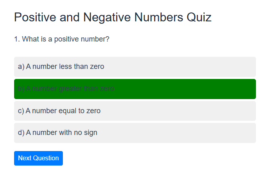Pick the 'equal to zero' choice
This screenshot has width=268, height=174.
click(135, 111)
